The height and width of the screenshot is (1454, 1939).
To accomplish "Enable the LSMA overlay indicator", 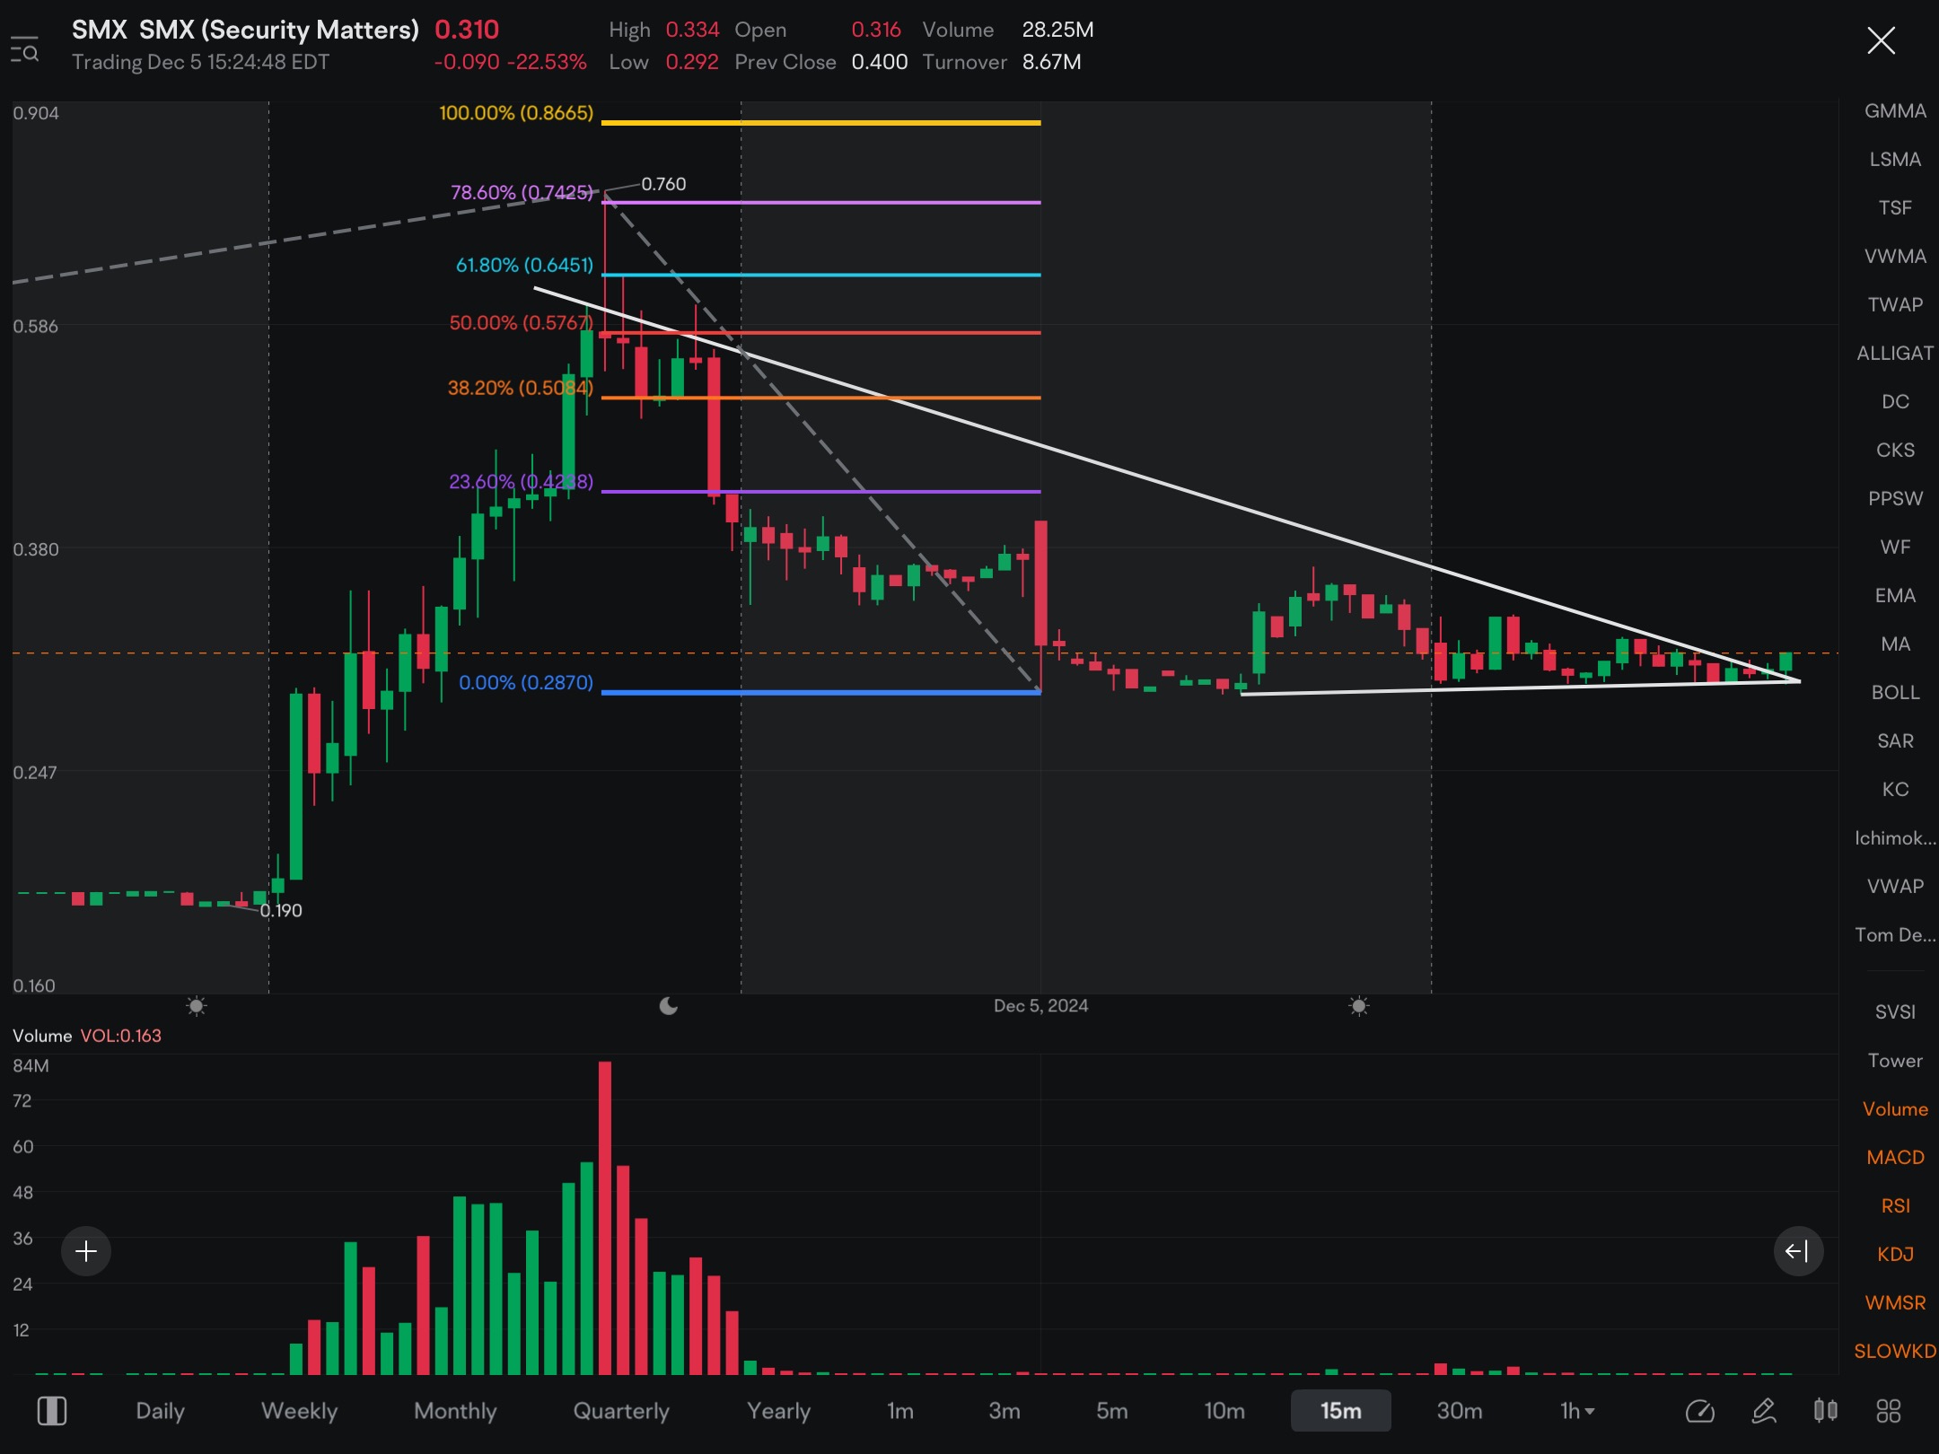I will [1895, 160].
